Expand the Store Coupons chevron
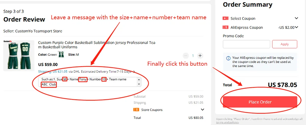The image size is (306, 125). coord(202,110)
